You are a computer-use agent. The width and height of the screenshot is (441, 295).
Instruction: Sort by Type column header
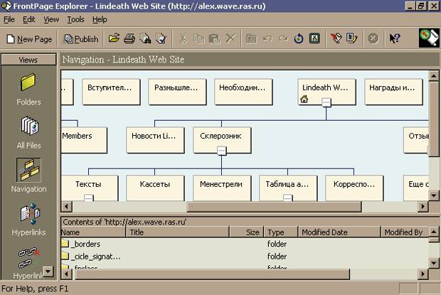pyautogui.click(x=280, y=232)
